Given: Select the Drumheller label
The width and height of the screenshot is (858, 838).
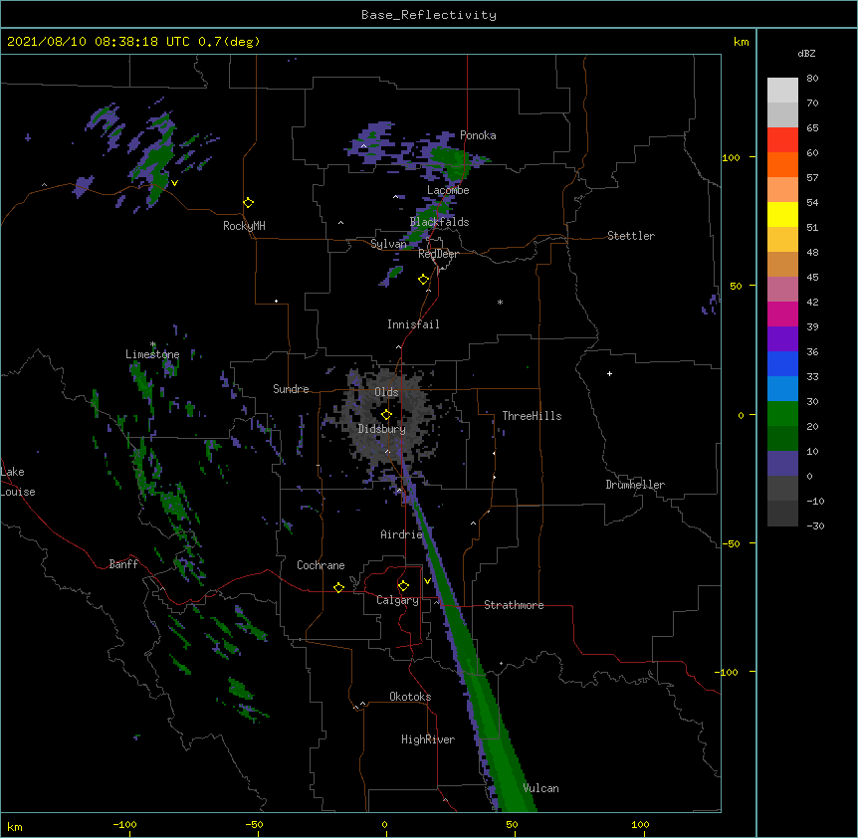Looking at the screenshot, I should (x=635, y=485).
